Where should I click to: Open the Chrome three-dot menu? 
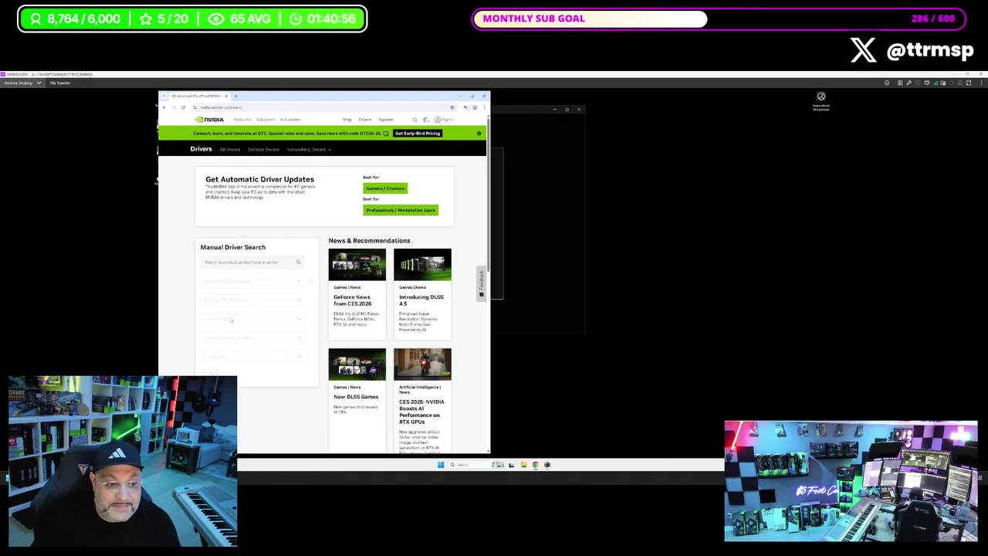pyautogui.click(x=484, y=107)
